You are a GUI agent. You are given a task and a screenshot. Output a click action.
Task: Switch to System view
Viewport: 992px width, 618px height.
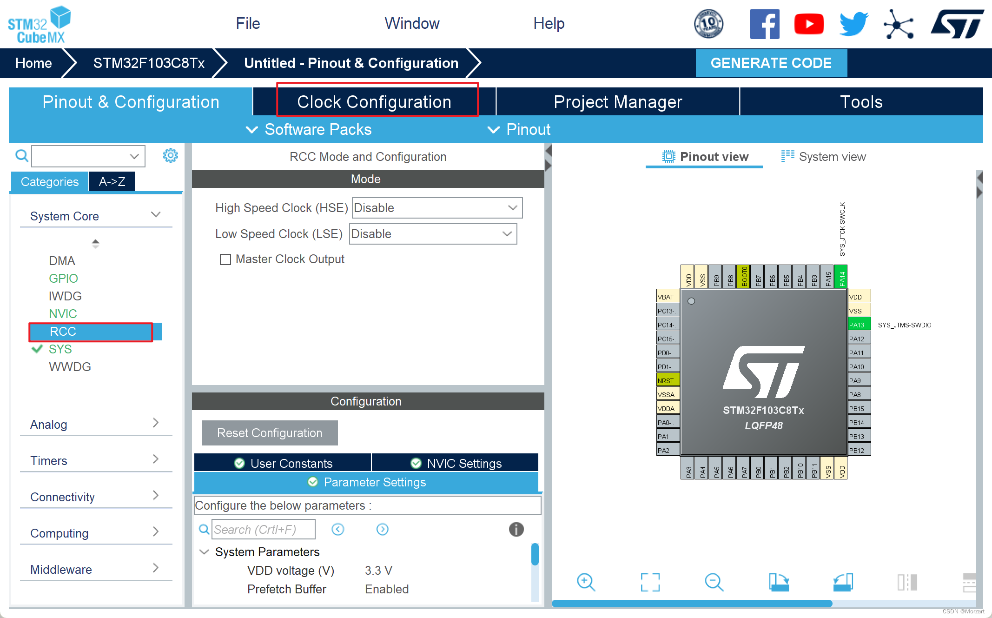point(823,157)
